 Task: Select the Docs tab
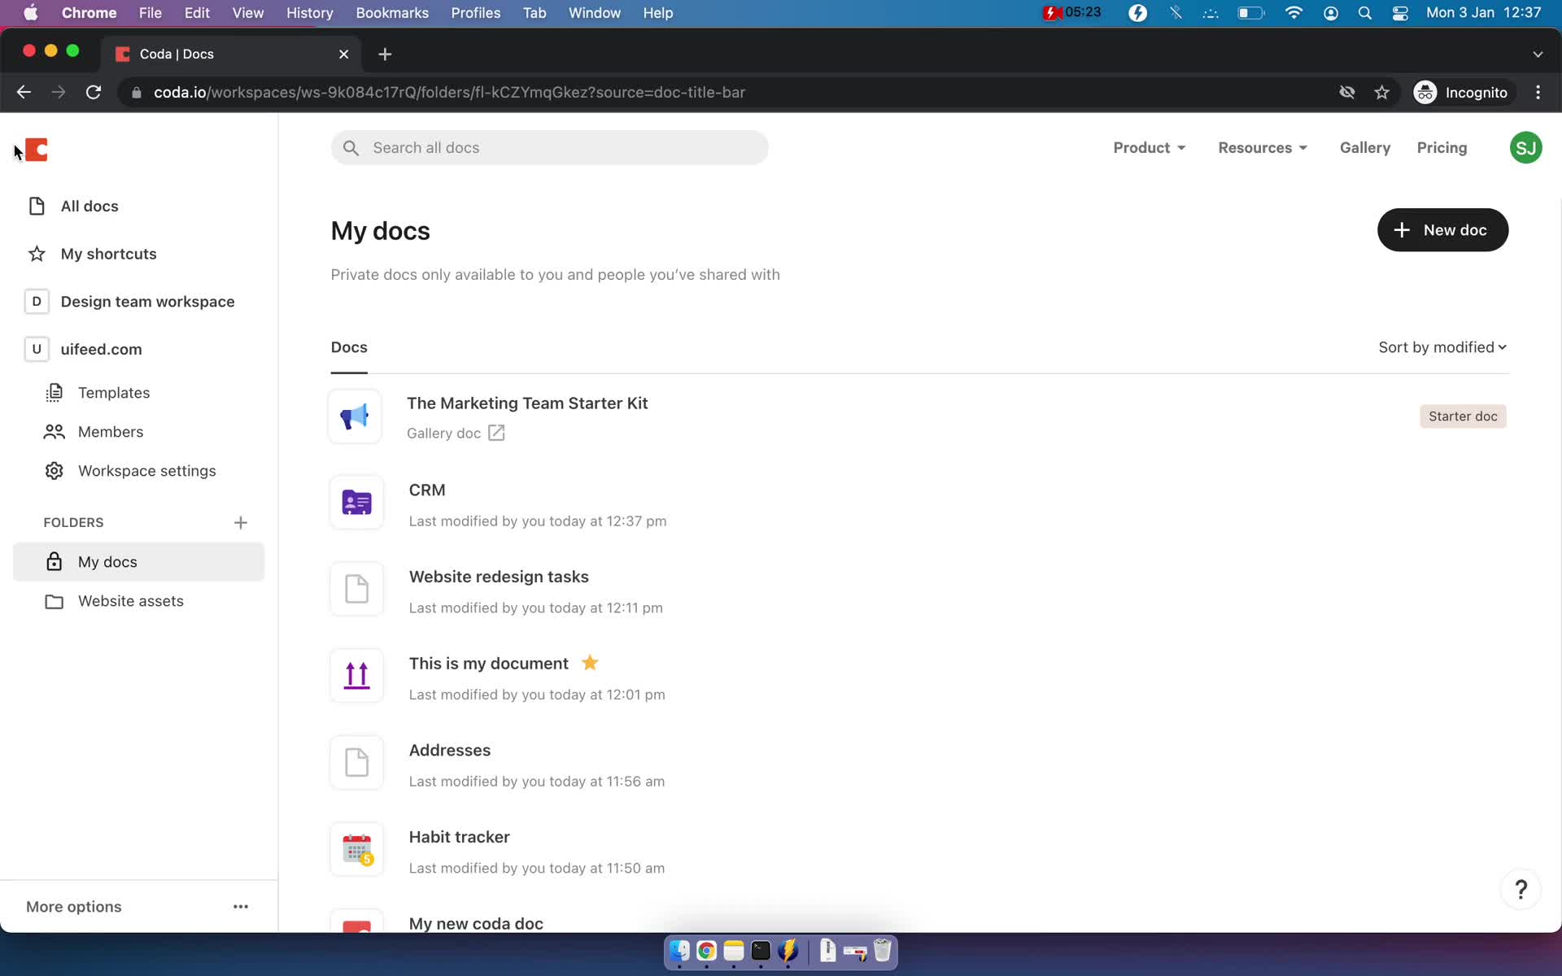[x=349, y=347]
